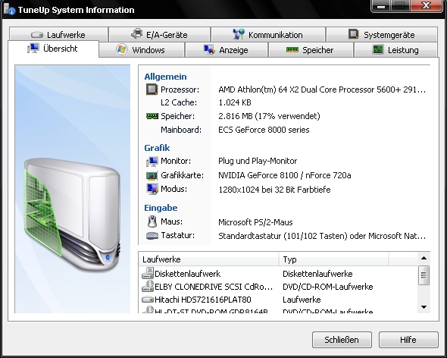Open the Speicher tab
The image size is (447, 358).
311,50
